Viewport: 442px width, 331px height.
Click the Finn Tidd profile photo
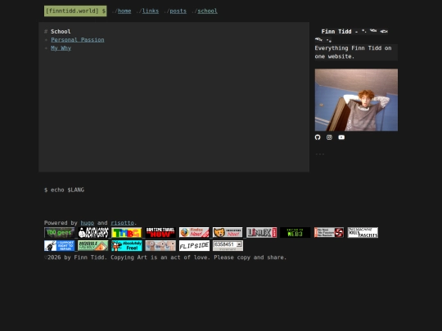[356, 100]
